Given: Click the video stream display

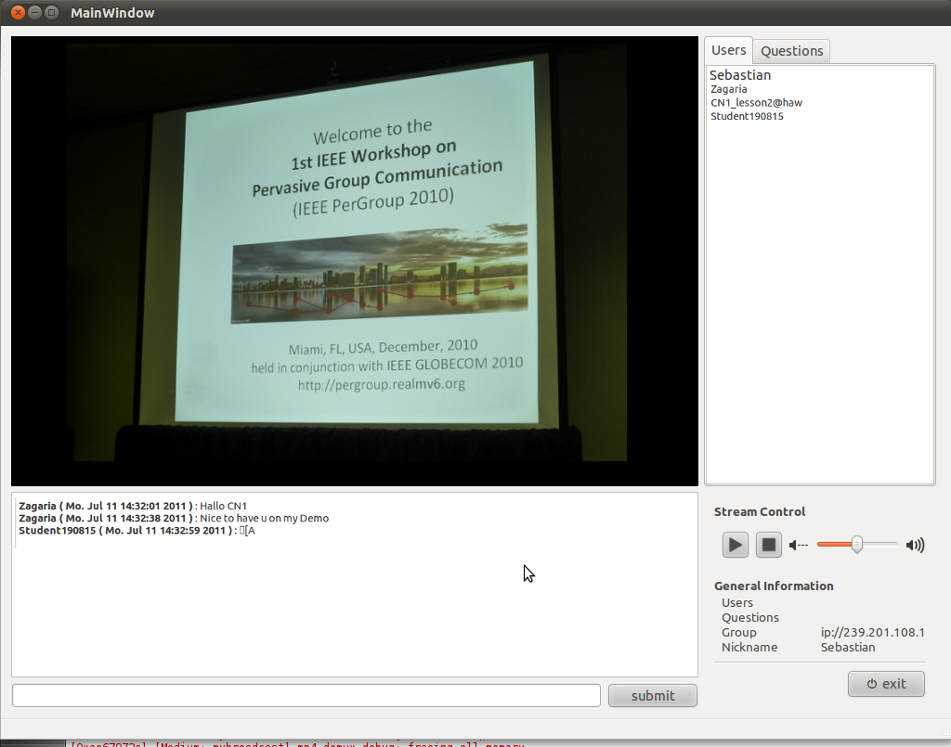Looking at the screenshot, I should click(x=355, y=261).
